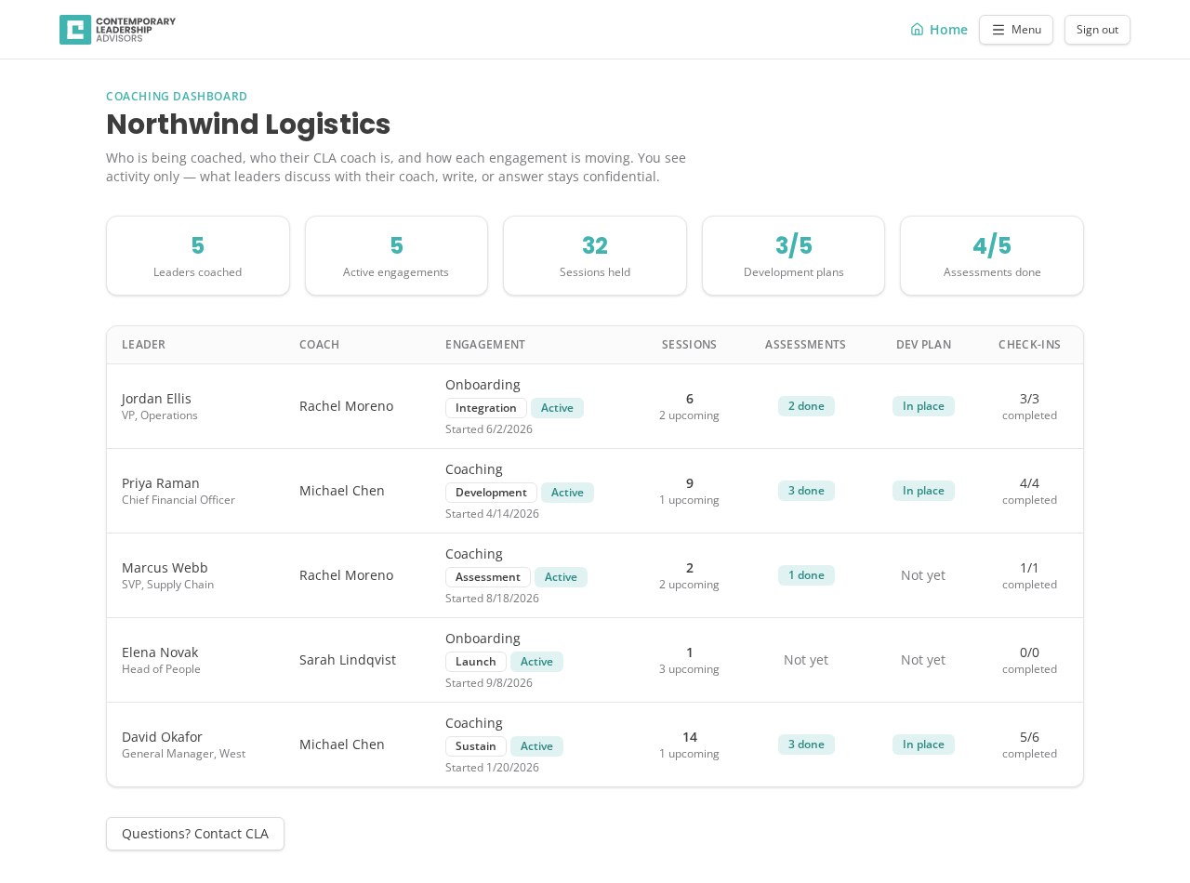The image size is (1190, 883).
Task: Click the 1 done assessments badge
Action: click(x=806, y=575)
